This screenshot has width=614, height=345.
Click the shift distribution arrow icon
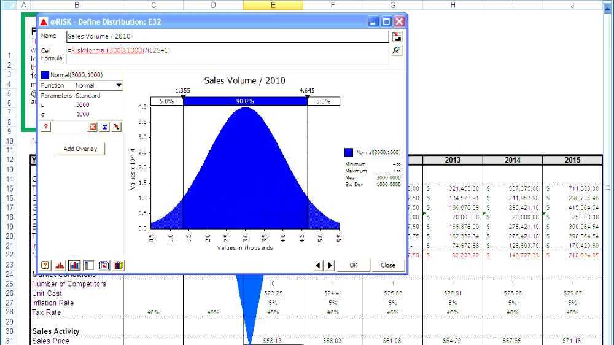tap(116, 126)
